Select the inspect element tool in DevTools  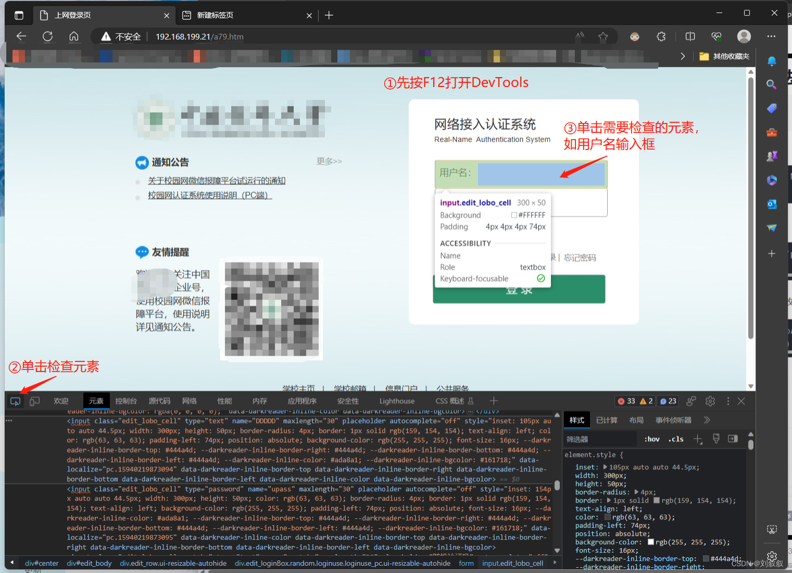[15, 401]
